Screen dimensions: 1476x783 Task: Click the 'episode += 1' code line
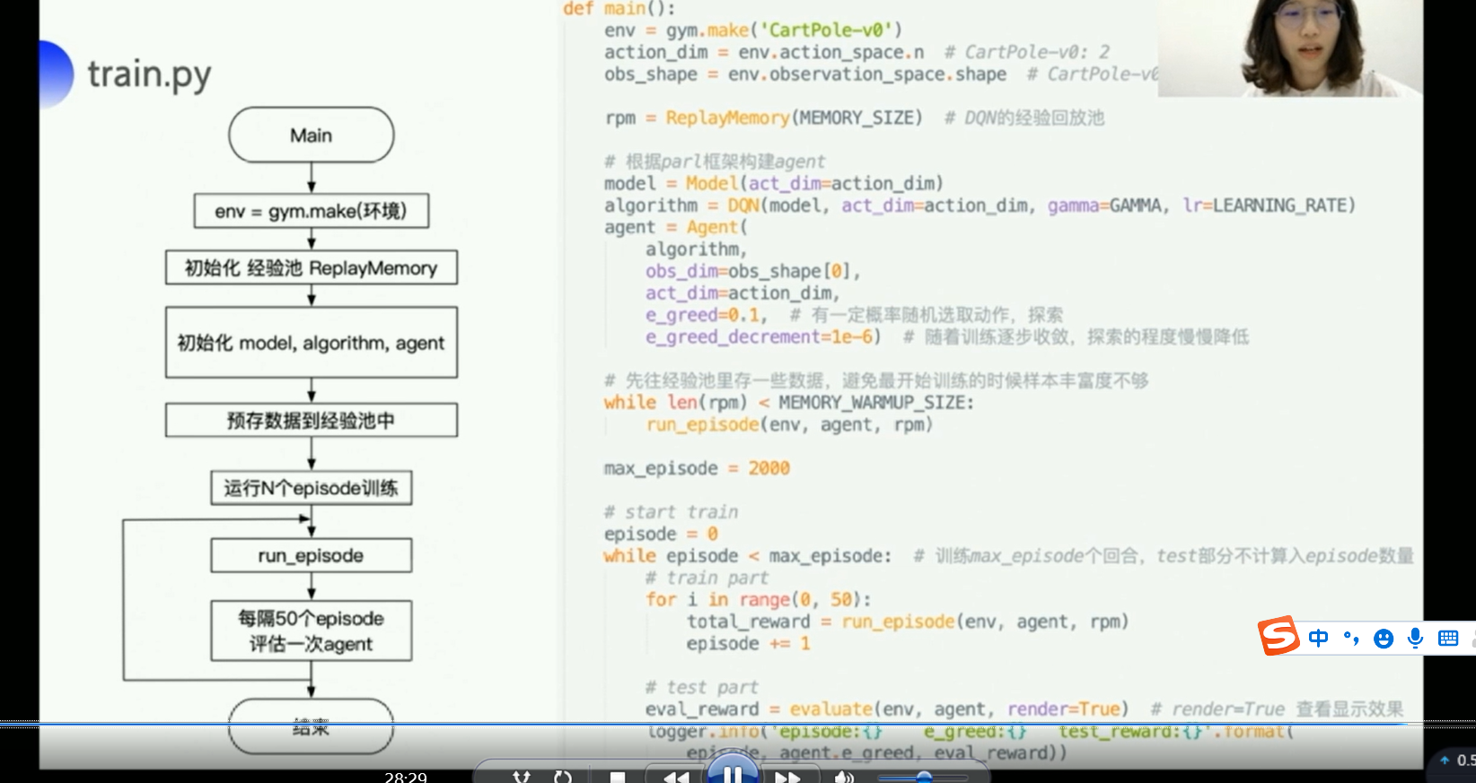748,644
